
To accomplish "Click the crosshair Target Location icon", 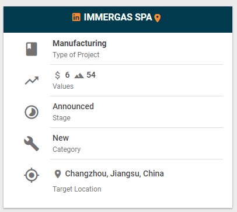I will pos(32,175).
